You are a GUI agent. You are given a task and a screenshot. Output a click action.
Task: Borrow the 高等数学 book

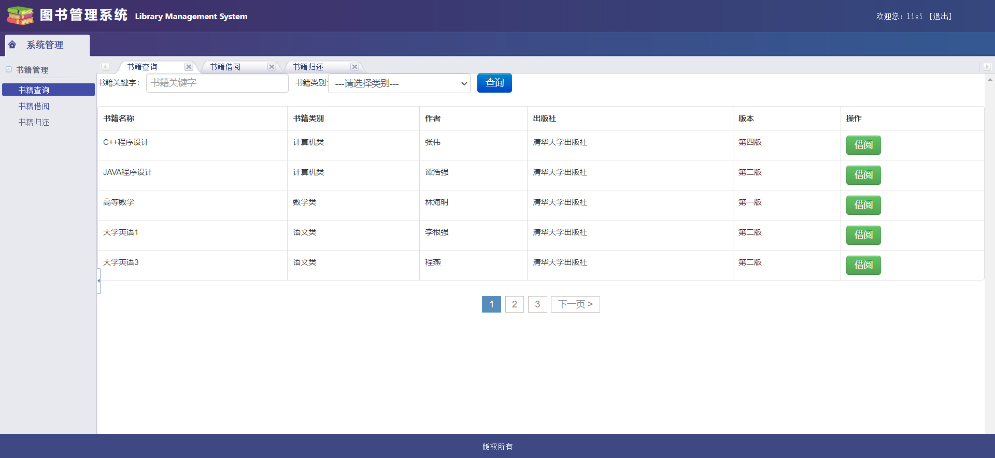pyautogui.click(x=863, y=205)
